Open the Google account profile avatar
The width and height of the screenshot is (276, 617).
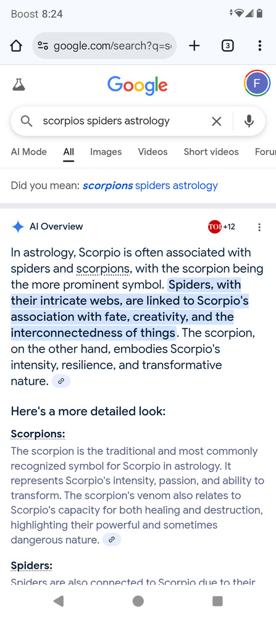click(x=257, y=83)
